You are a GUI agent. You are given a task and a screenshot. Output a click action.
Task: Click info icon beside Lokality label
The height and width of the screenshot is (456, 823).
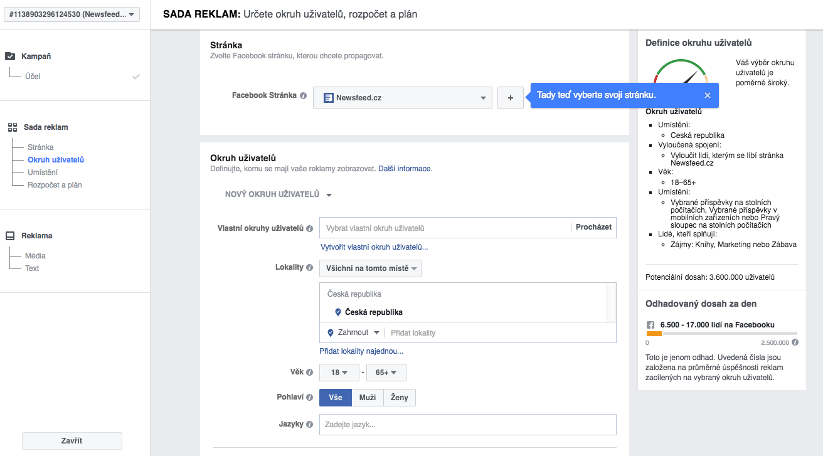pos(309,268)
